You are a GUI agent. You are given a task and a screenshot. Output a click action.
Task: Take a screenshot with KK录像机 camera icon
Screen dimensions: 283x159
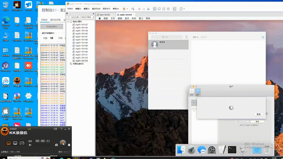coord(56,145)
